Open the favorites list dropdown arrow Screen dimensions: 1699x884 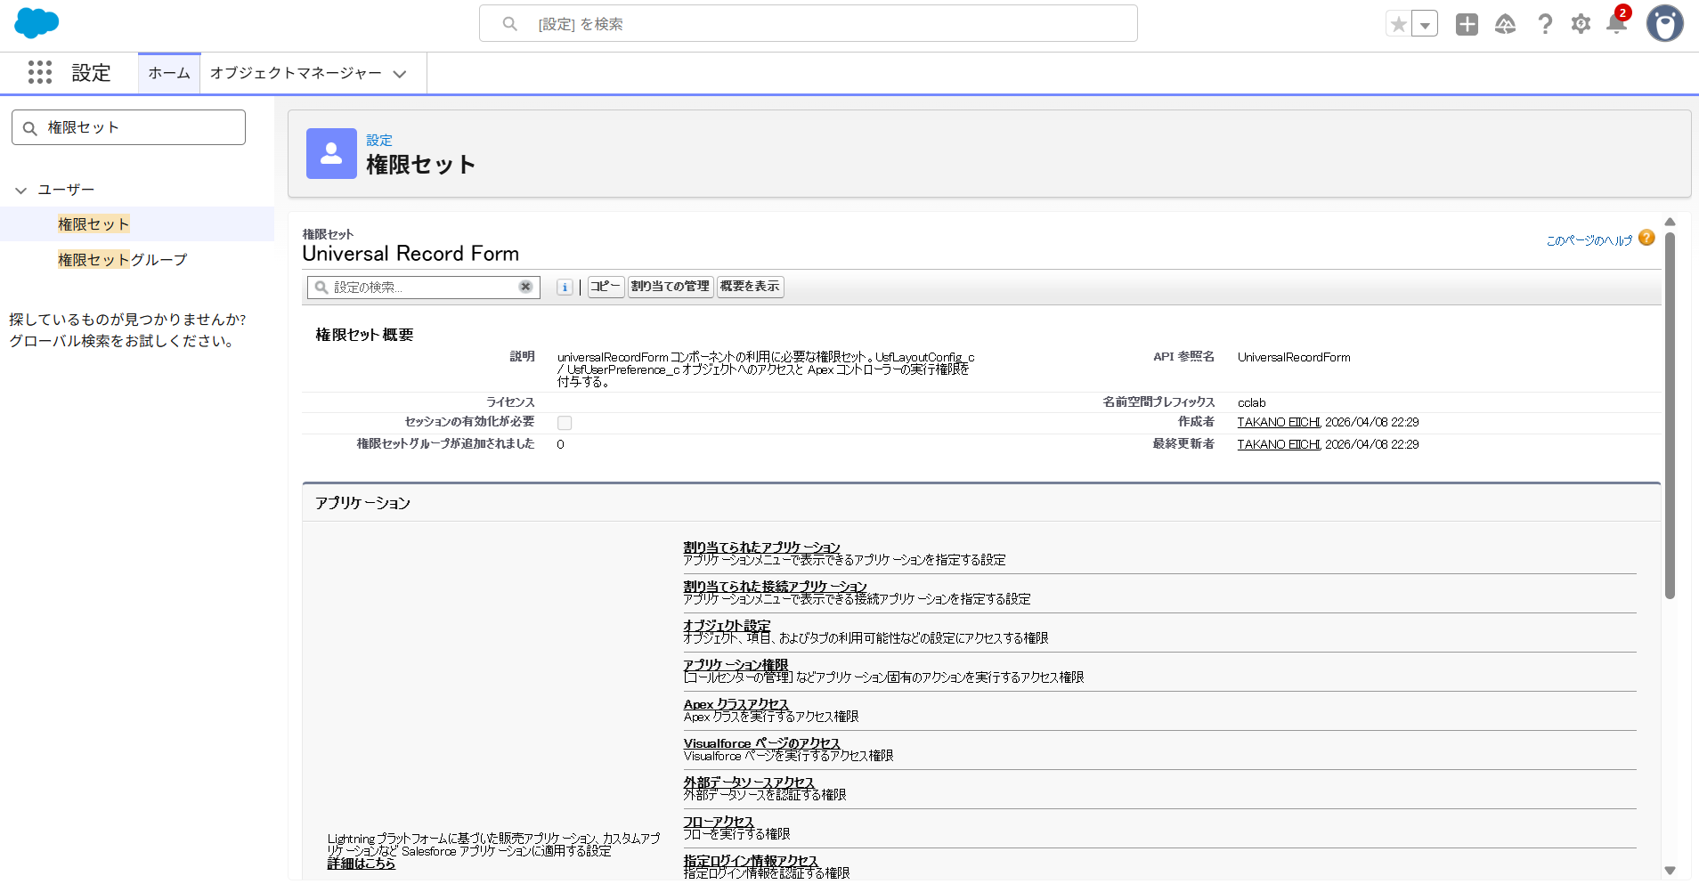(x=1425, y=22)
